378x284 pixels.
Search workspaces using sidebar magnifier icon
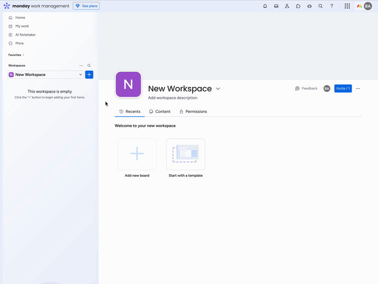[x=89, y=66]
